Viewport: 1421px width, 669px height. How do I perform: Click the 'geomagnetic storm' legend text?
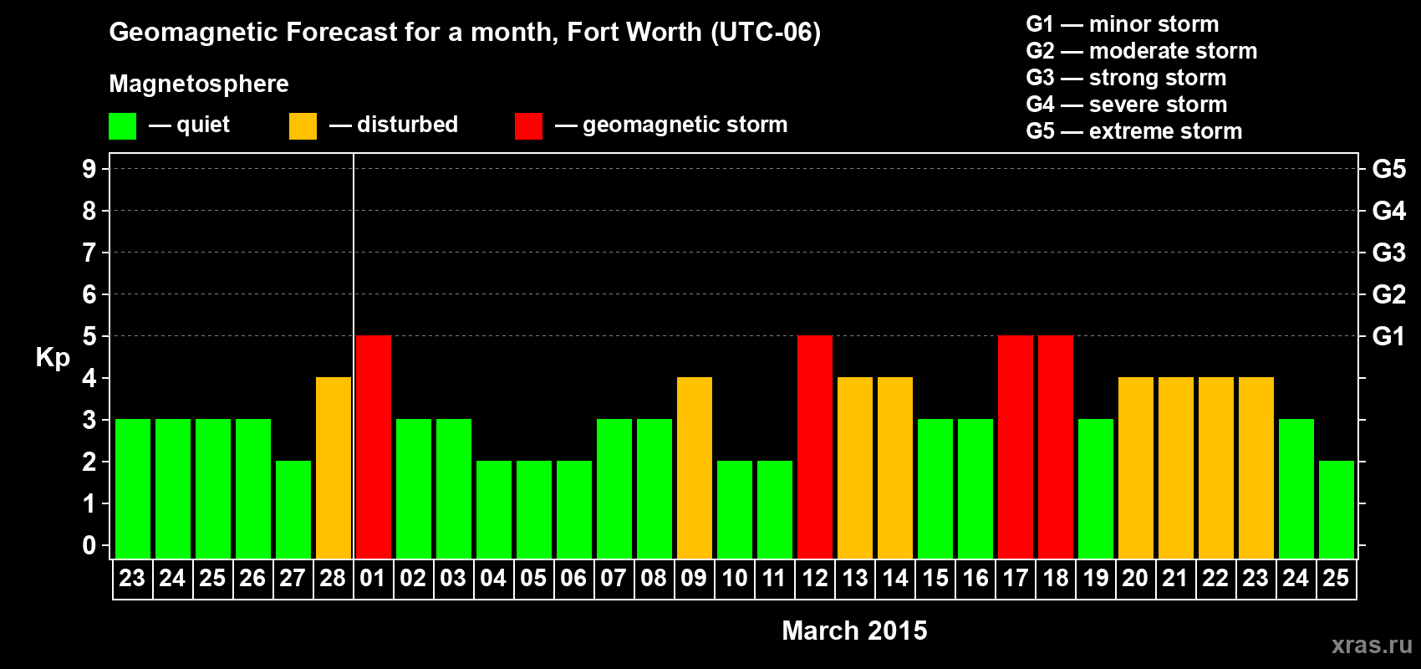click(x=685, y=125)
